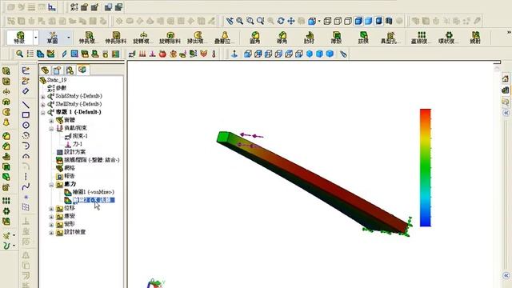The height and width of the screenshot is (288, 512).
Task: Toggle Shaded display mode button
Action: click(368, 21)
